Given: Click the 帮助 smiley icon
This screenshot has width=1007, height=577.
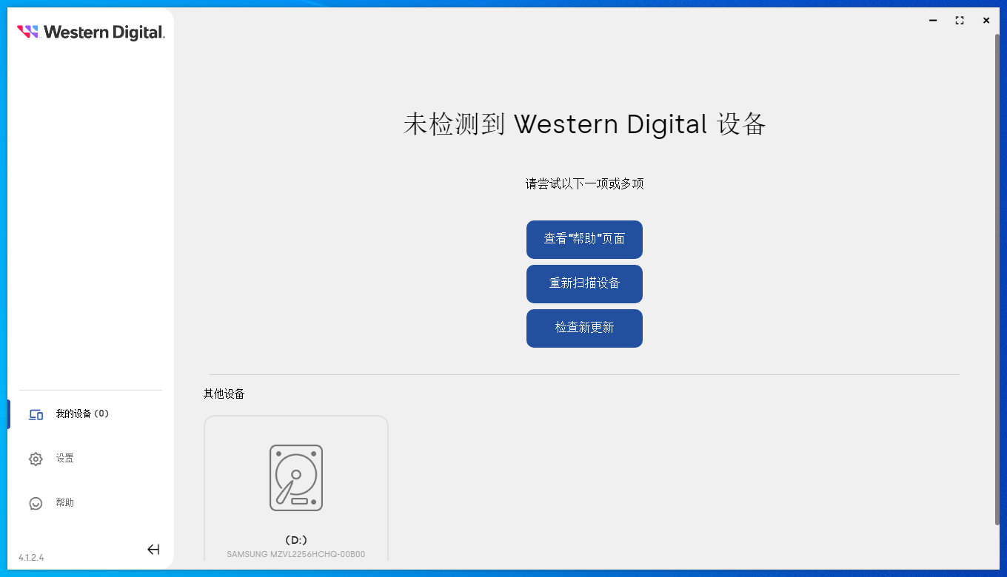Looking at the screenshot, I should click(36, 503).
